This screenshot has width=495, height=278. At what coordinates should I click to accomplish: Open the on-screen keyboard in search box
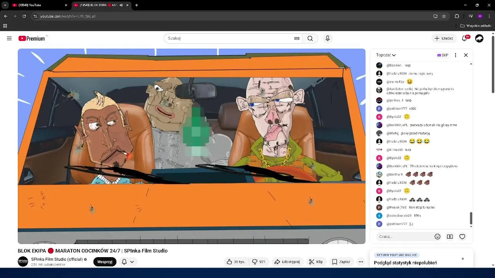coord(297,38)
